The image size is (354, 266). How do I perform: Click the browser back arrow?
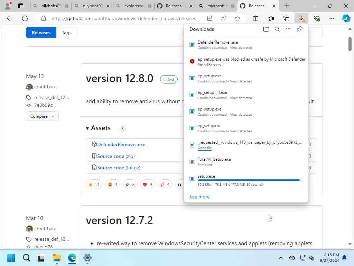coord(10,18)
